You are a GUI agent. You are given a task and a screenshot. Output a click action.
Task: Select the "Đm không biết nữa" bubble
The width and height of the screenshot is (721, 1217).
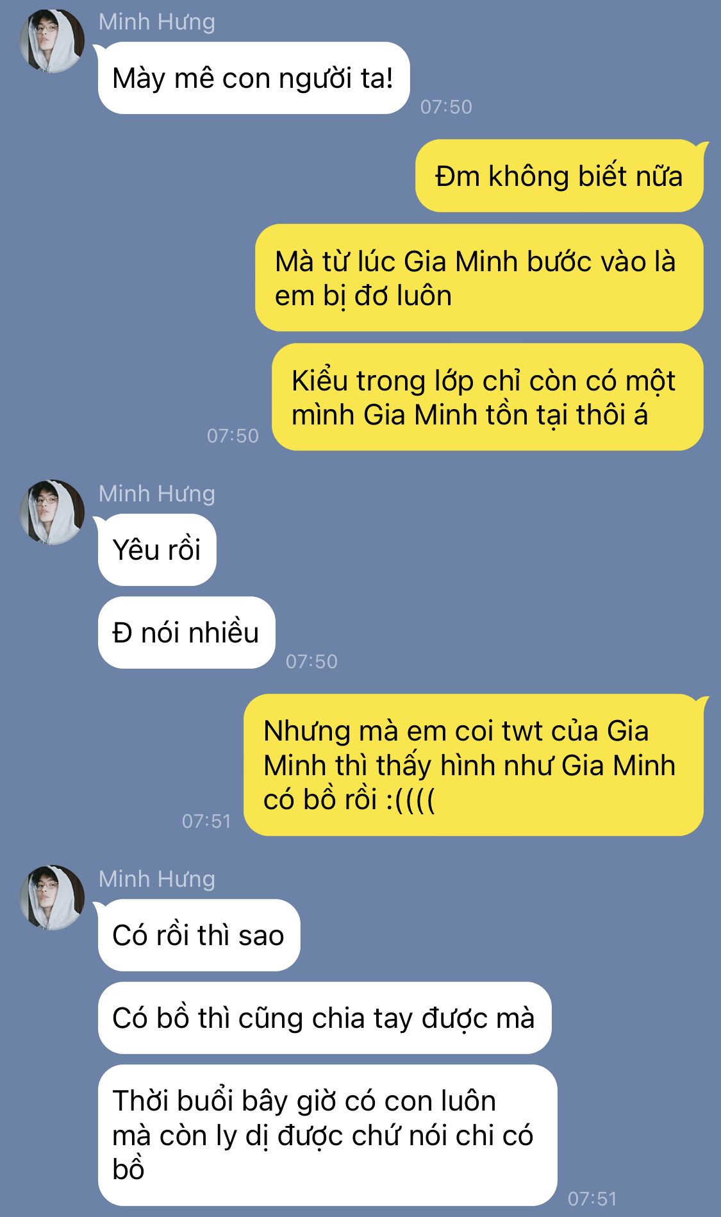[x=560, y=176]
